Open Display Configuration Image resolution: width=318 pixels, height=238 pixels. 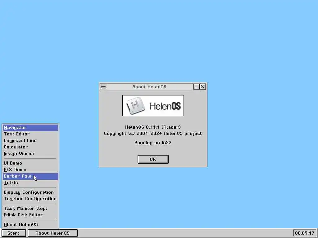pyautogui.click(x=30, y=192)
